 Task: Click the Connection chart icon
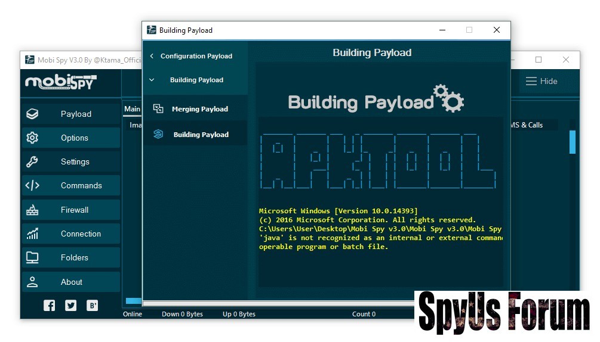[32, 234]
